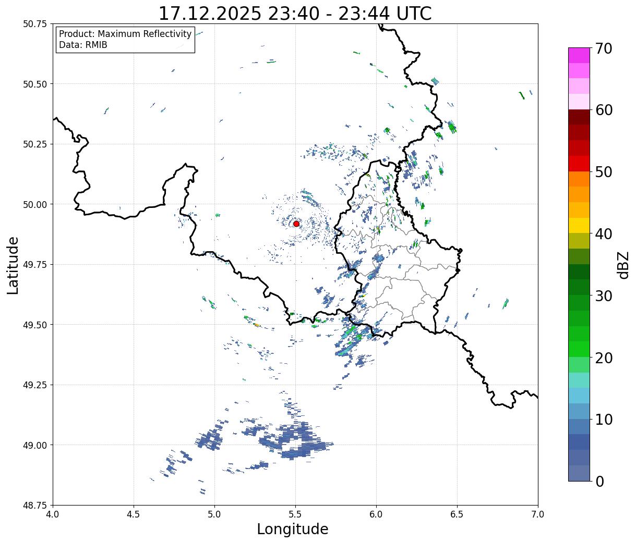Click latitude tick label '50.50'
The height and width of the screenshot is (542, 636).
click(x=35, y=84)
